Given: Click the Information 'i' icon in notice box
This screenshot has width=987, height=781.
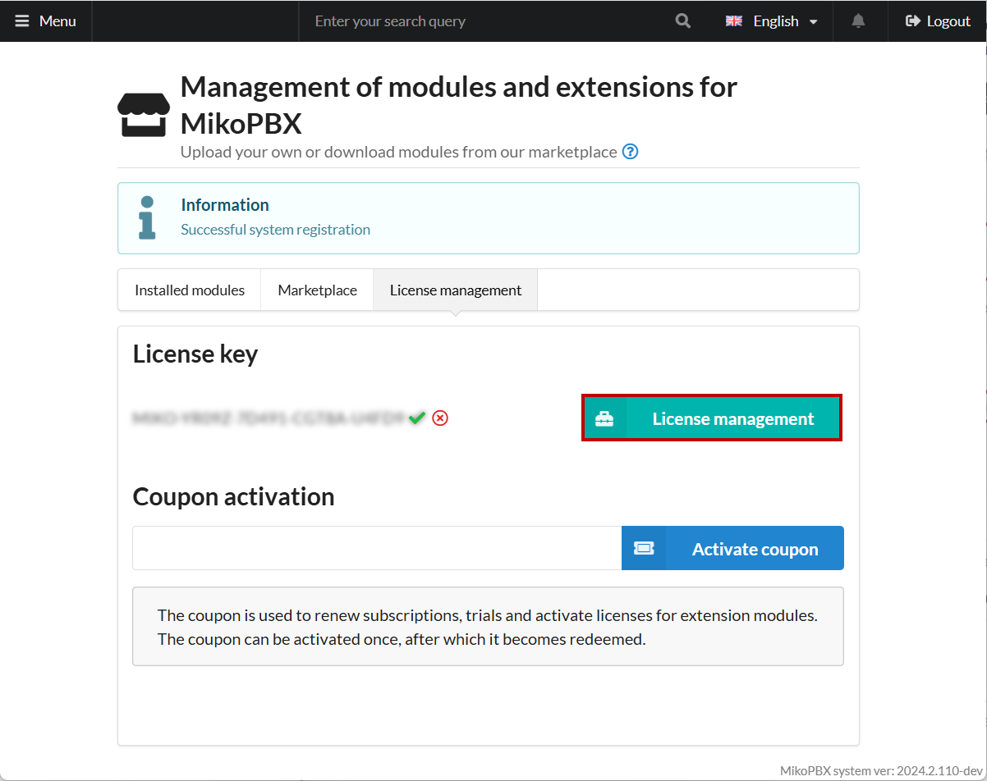Looking at the screenshot, I should point(147,217).
